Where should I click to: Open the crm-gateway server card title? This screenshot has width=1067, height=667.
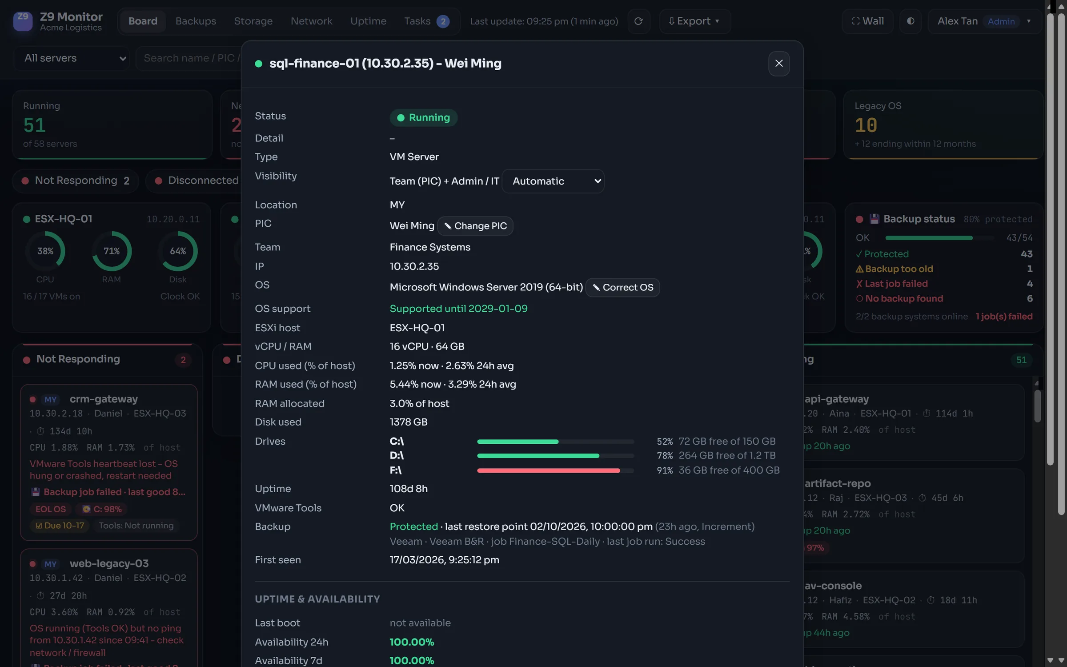104,399
